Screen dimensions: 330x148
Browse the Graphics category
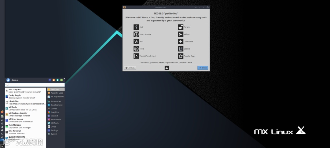tap(56, 112)
